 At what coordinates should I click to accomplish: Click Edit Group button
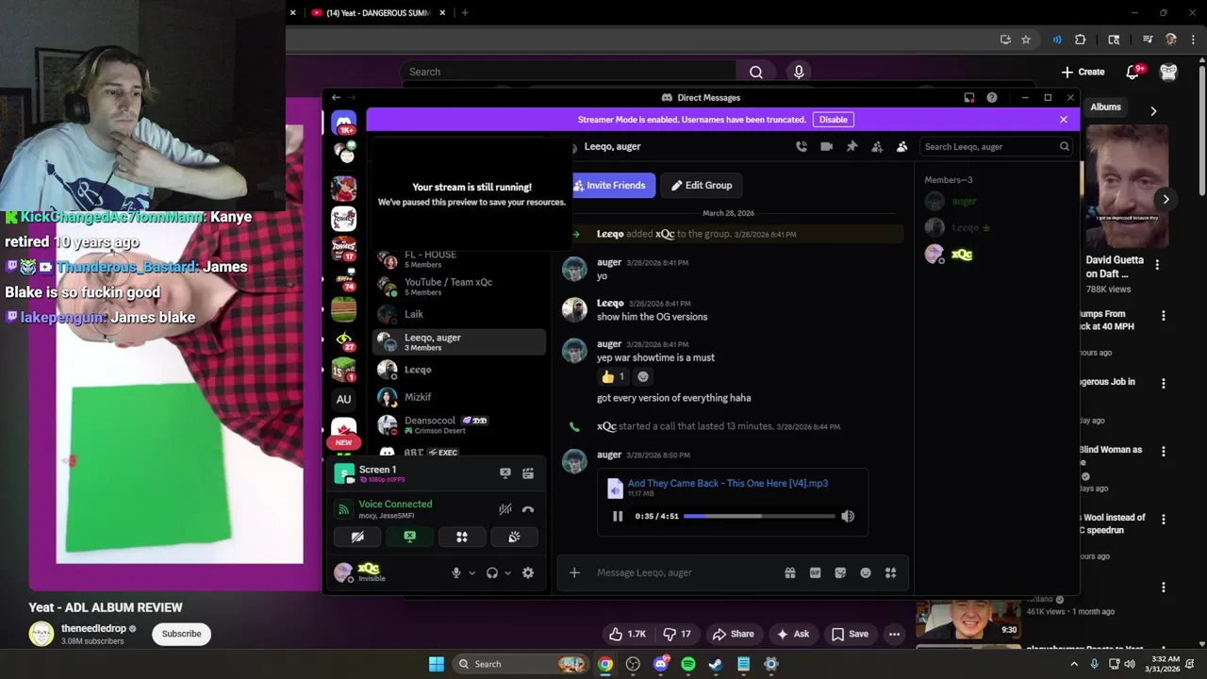coord(702,185)
